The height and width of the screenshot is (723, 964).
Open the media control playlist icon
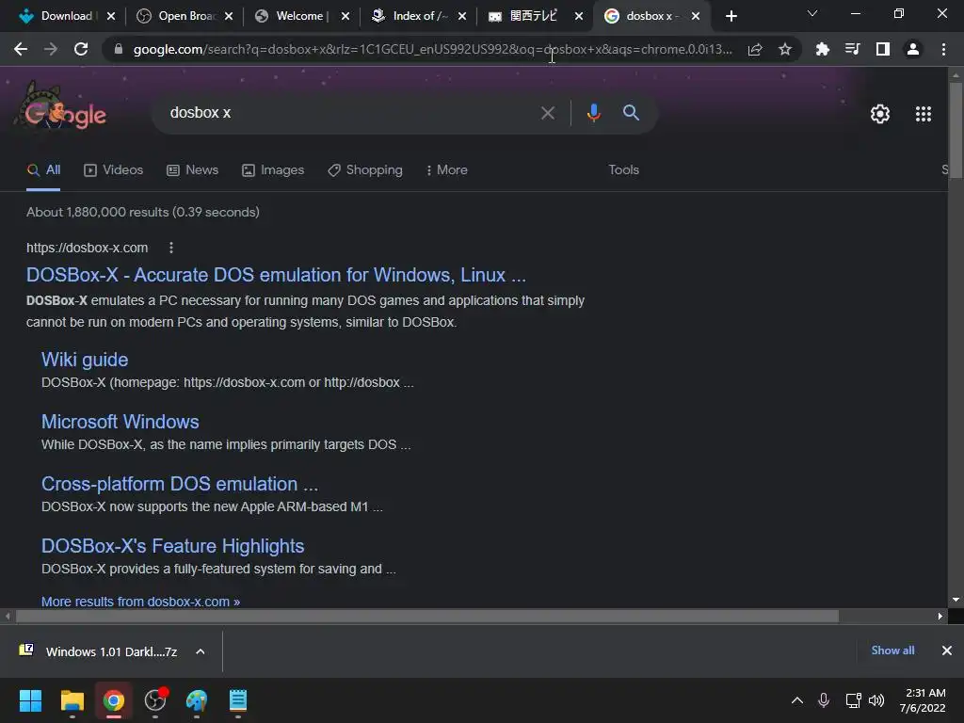852,49
